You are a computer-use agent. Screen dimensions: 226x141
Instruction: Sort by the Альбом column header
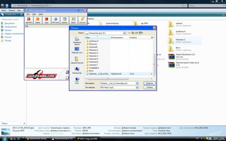pyautogui.click(x=140, y=38)
